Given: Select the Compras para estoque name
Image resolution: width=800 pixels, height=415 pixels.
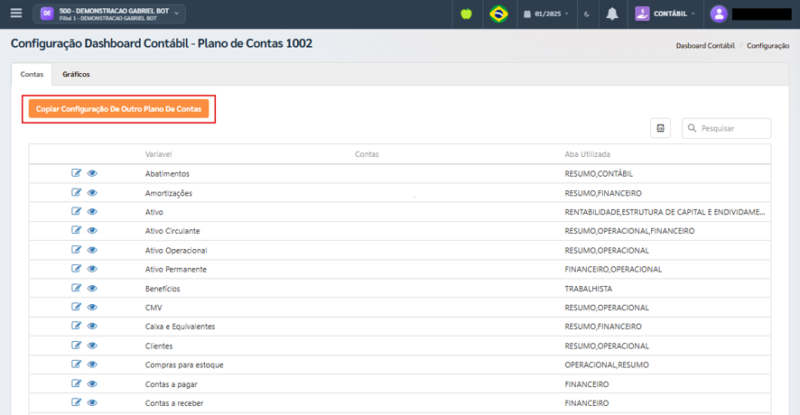Looking at the screenshot, I should 184,365.
